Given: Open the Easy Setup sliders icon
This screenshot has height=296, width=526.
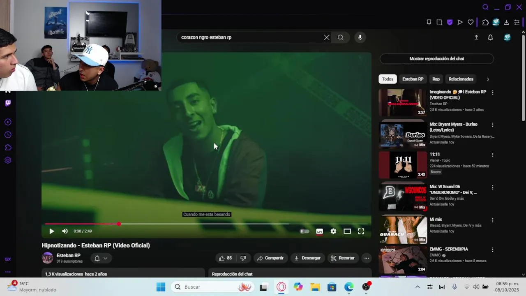Looking at the screenshot, I should coord(517,22).
